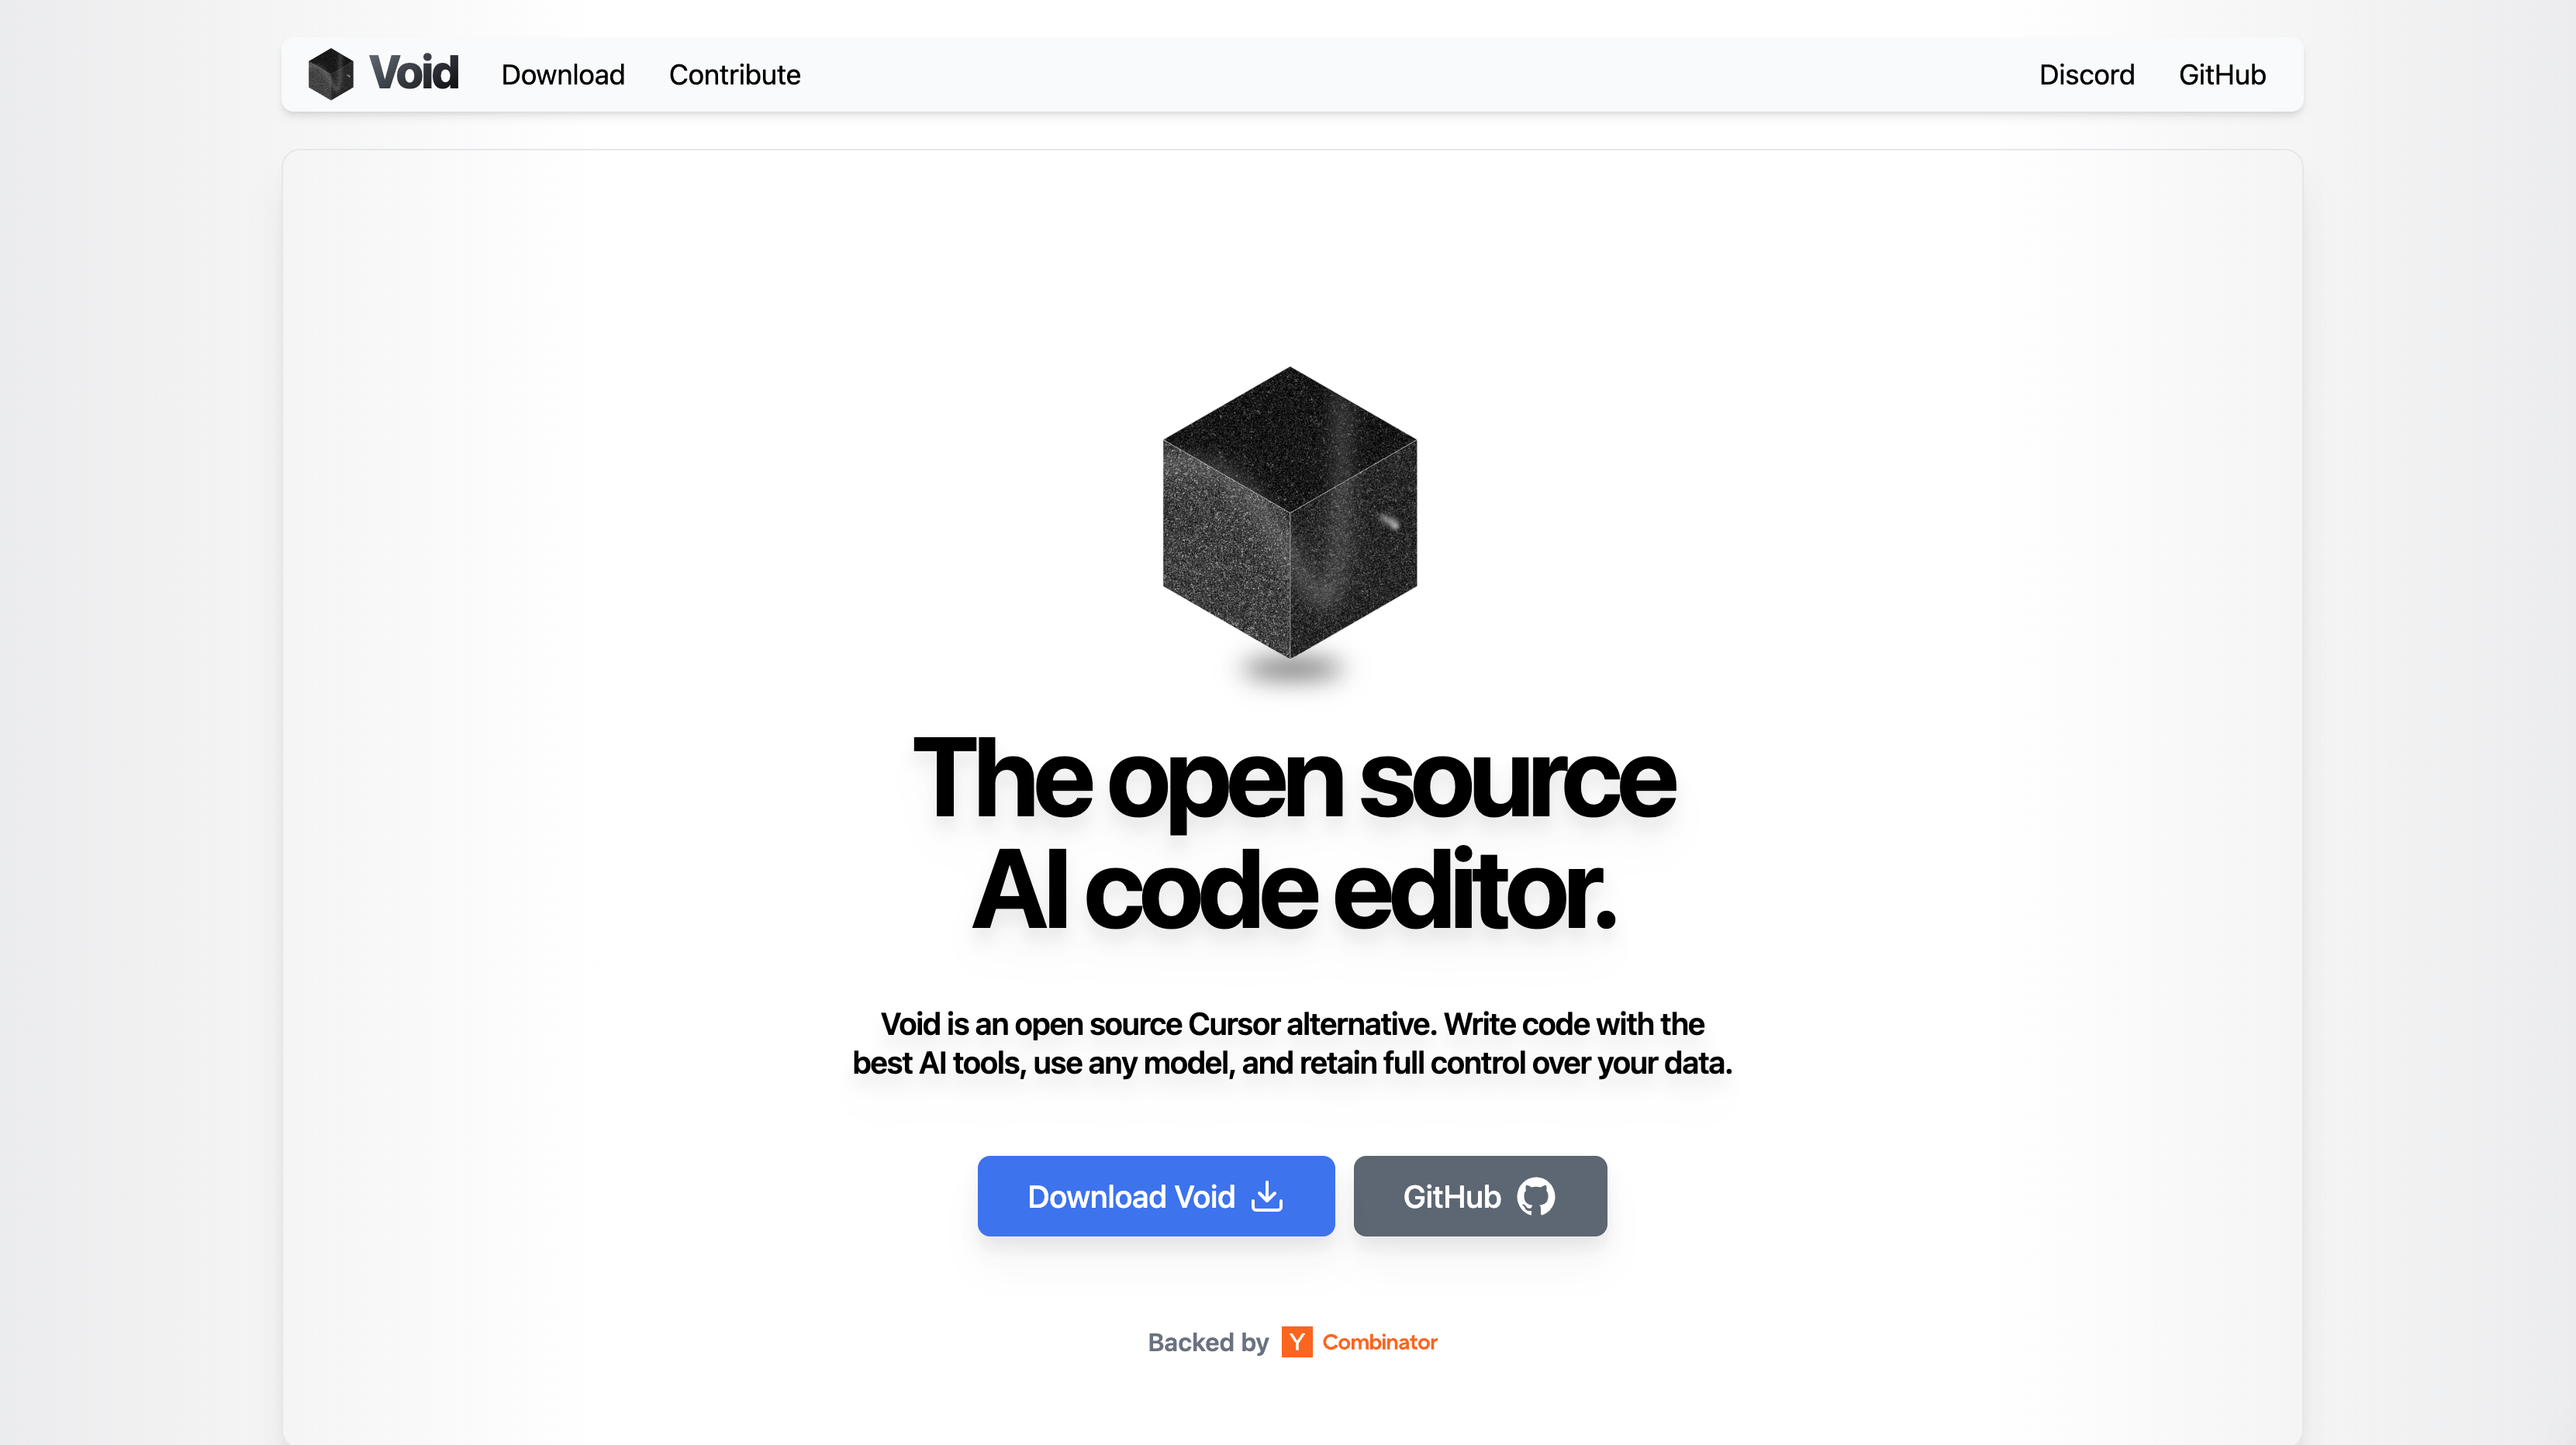Open the Download page from navbar
2576x1445 pixels.
[563, 74]
